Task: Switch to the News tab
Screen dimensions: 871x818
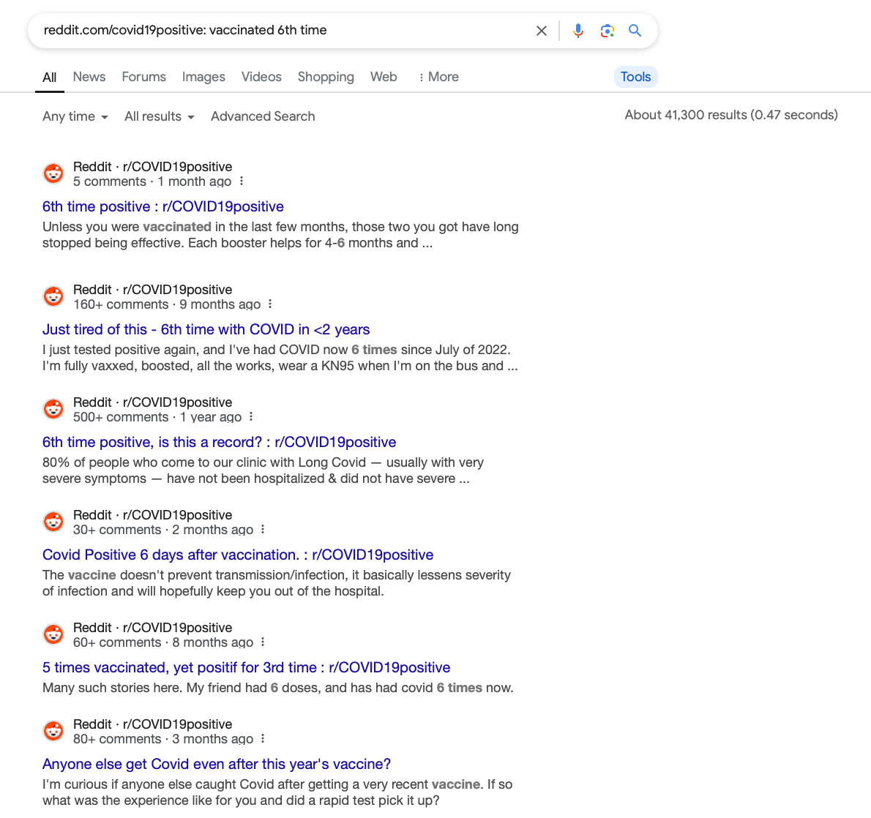Action: point(89,77)
